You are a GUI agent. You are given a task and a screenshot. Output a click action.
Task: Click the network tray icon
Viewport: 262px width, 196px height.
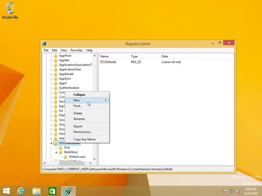click(x=232, y=191)
